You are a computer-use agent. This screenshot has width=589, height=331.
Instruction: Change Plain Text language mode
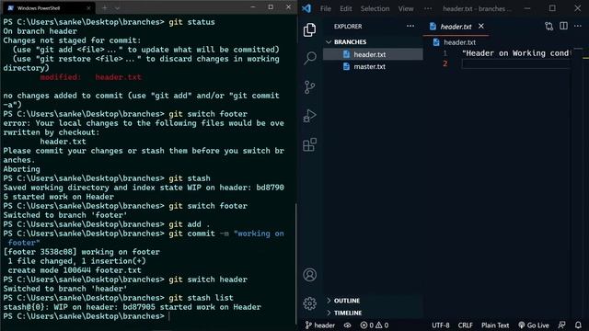click(x=495, y=325)
